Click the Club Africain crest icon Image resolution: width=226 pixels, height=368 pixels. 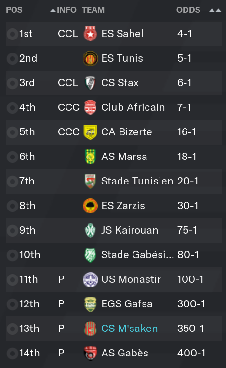(90, 107)
